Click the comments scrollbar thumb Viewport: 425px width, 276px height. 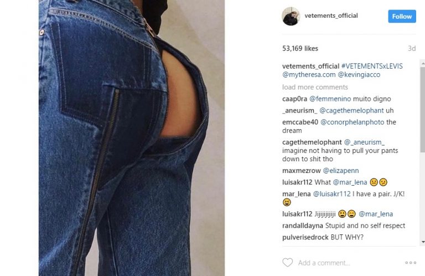(x=423, y=109)
